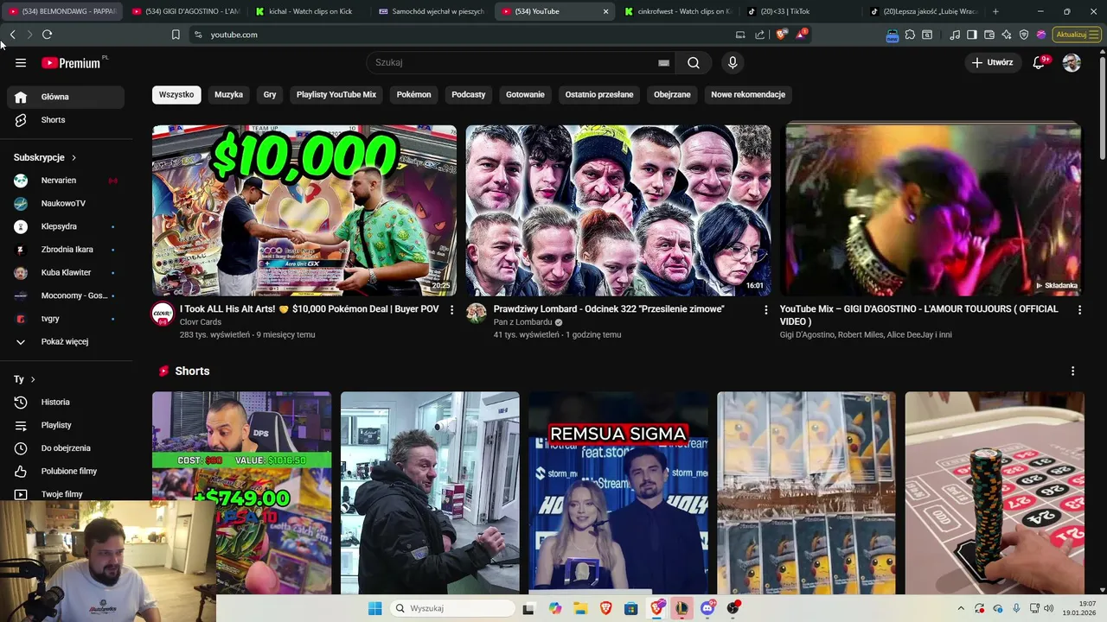Open the Kuba Klawiter subscription channel
The image size is (1107, 622).
pyautogui.click(x=66, y=273)
